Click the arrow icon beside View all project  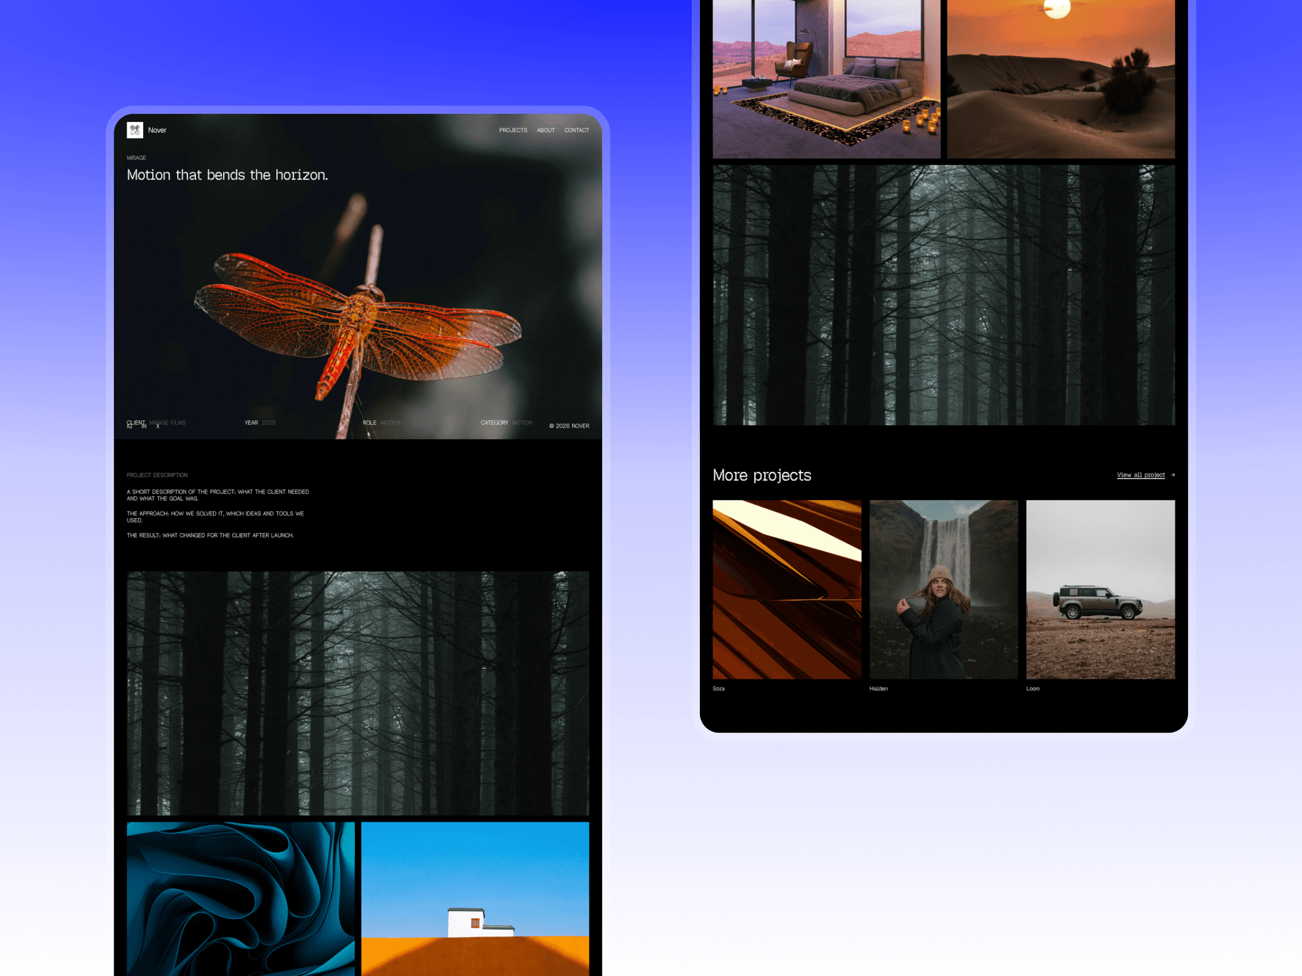point(1172,475)
